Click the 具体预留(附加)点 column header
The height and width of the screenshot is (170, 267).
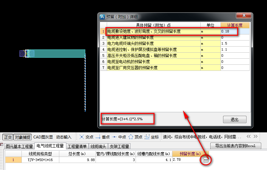pyautogui.click(x=154, y=25)
